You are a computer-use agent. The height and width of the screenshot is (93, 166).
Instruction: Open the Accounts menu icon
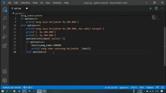click(x=5, y=71)
